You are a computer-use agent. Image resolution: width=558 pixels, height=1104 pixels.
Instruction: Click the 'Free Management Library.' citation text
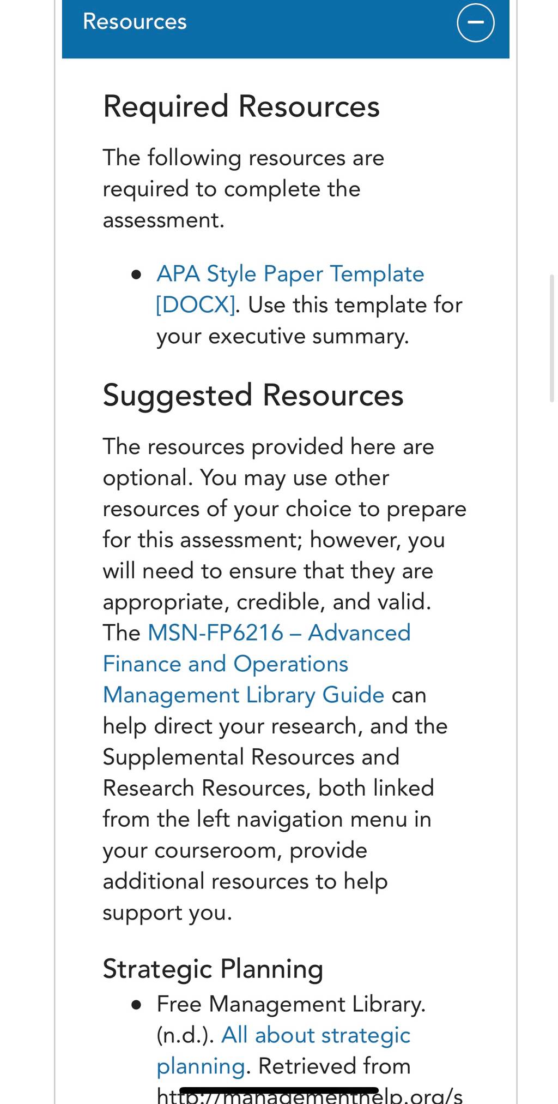(291, 1004)
